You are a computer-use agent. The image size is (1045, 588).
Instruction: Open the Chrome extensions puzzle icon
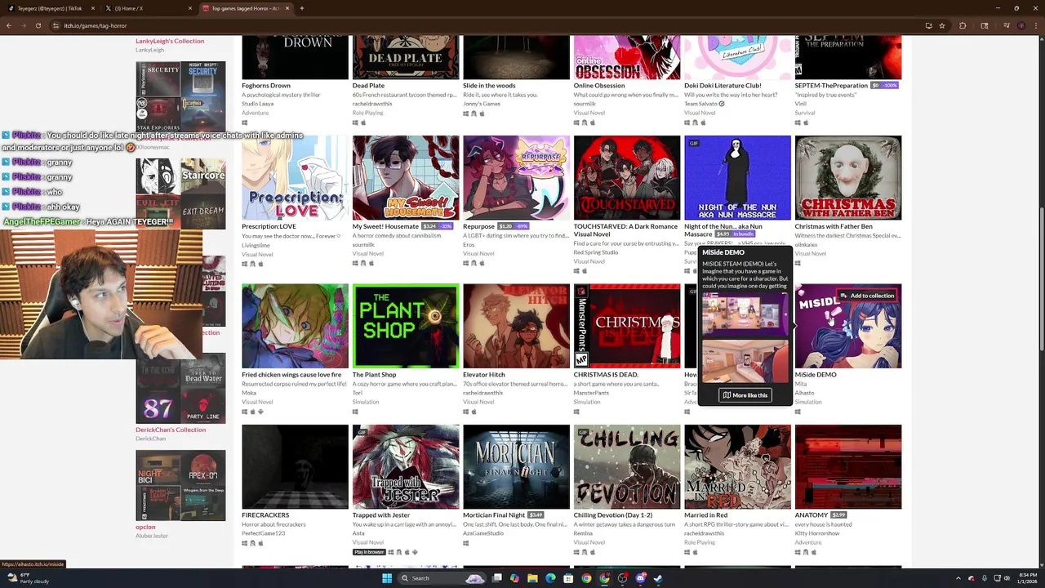coord(963,25)
